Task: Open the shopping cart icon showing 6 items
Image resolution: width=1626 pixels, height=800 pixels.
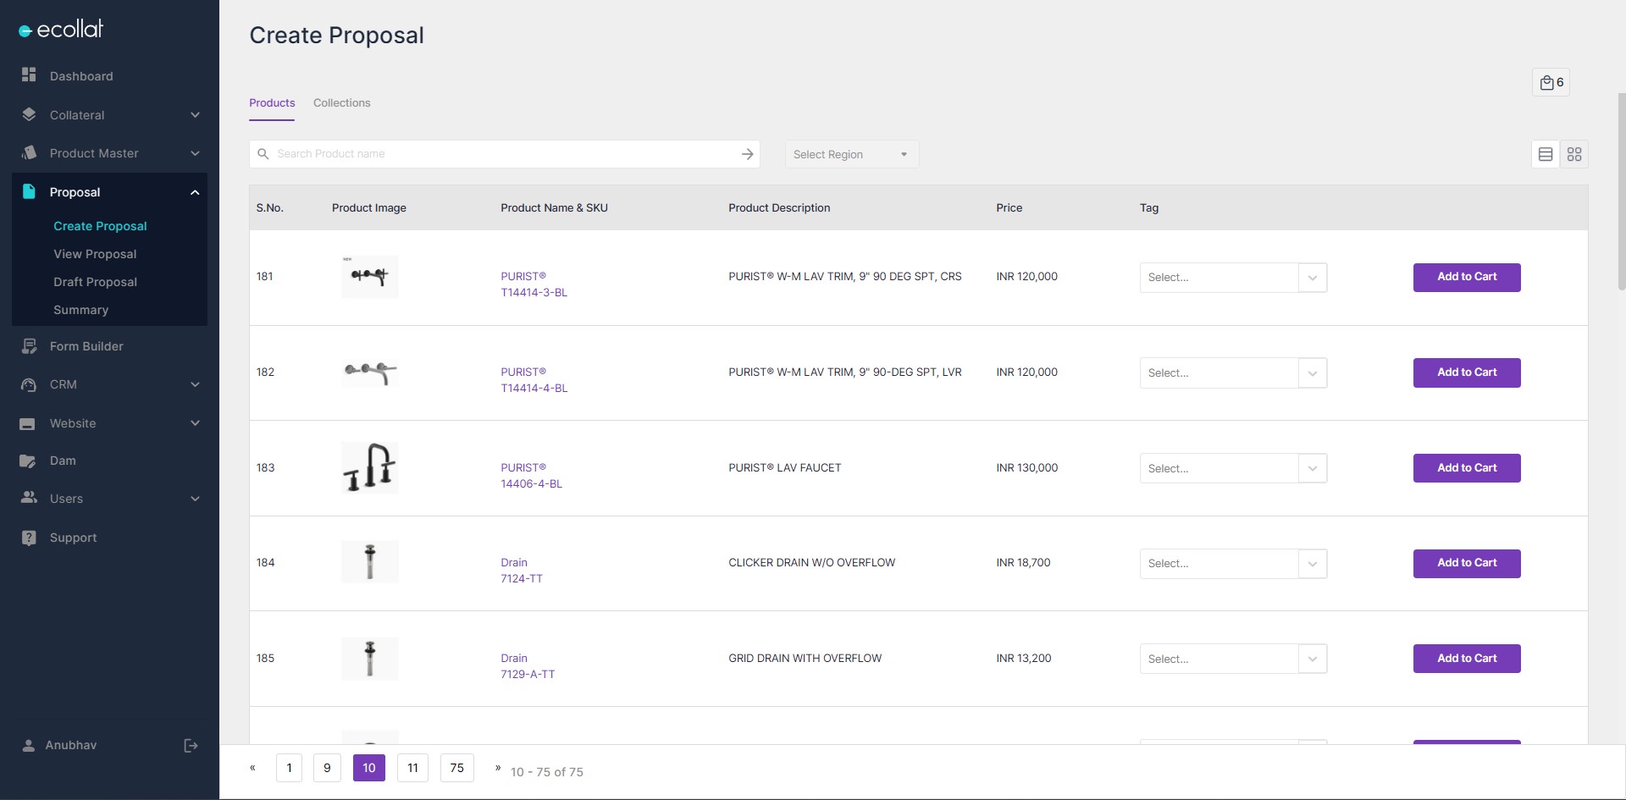Action: point(1551,83)
